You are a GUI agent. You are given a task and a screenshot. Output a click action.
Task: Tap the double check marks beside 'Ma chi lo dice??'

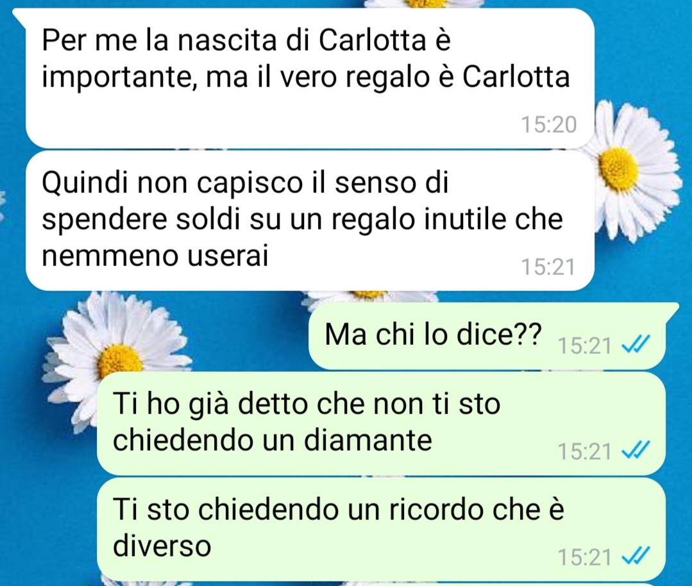(636, 345)
